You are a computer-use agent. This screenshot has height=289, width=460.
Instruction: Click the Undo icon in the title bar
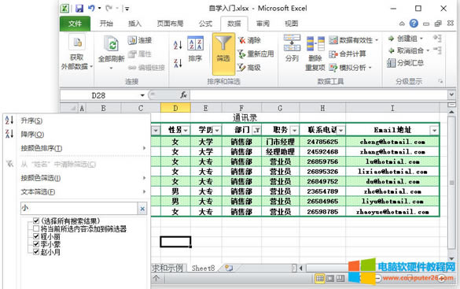click(x=91, y=8)
